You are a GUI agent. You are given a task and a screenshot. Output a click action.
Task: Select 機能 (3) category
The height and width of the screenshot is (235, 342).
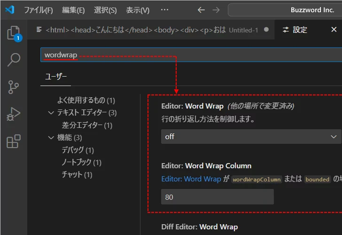pyautogui.click(x=70, y=137)
